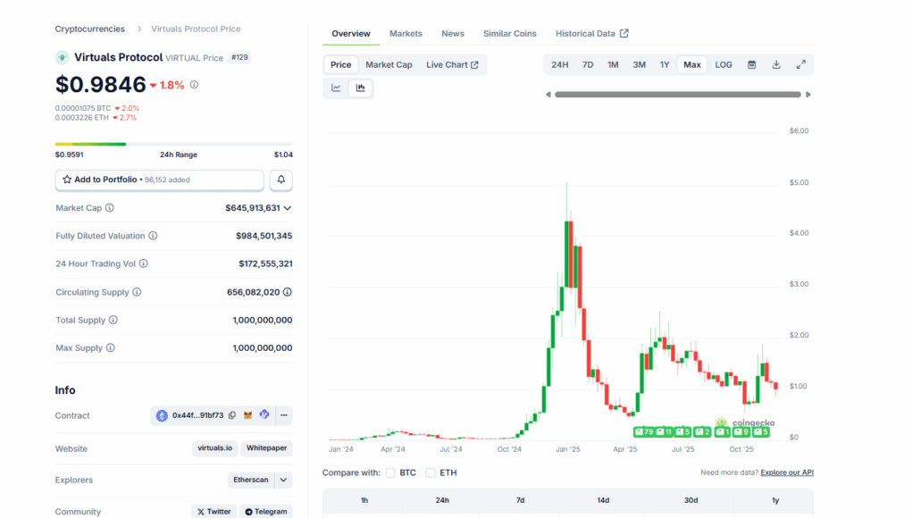Screen dimensions: 912x518
Task: Check the ETH compare checkbox
Action: click(x=431, y=472)
